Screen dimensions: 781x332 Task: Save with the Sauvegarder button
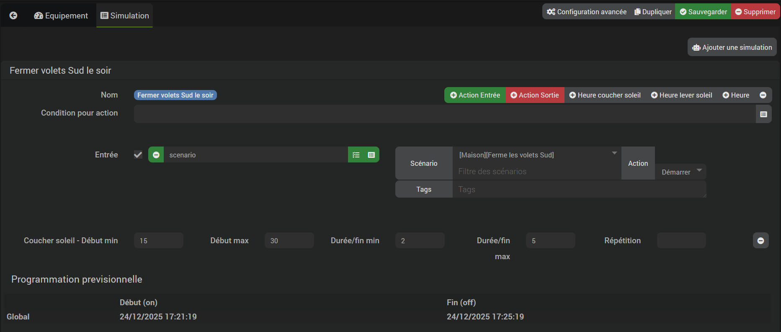pyautogui.click(x=703, y=12)
